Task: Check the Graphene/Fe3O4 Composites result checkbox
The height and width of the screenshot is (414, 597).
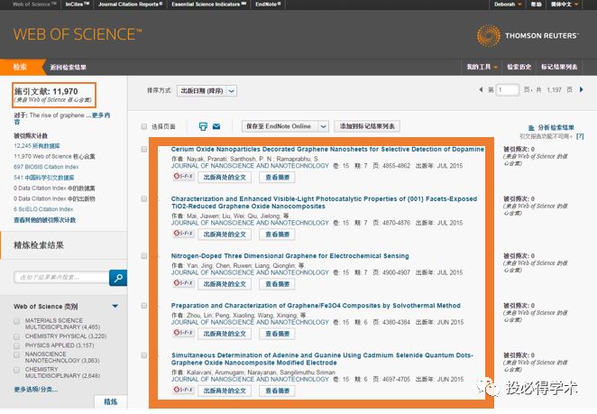Action: coord(144,306)
